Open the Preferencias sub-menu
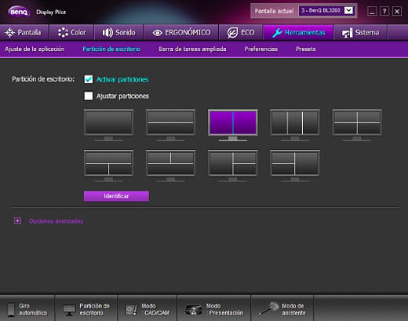Viewport: 408px width, 321px height. 261,49
